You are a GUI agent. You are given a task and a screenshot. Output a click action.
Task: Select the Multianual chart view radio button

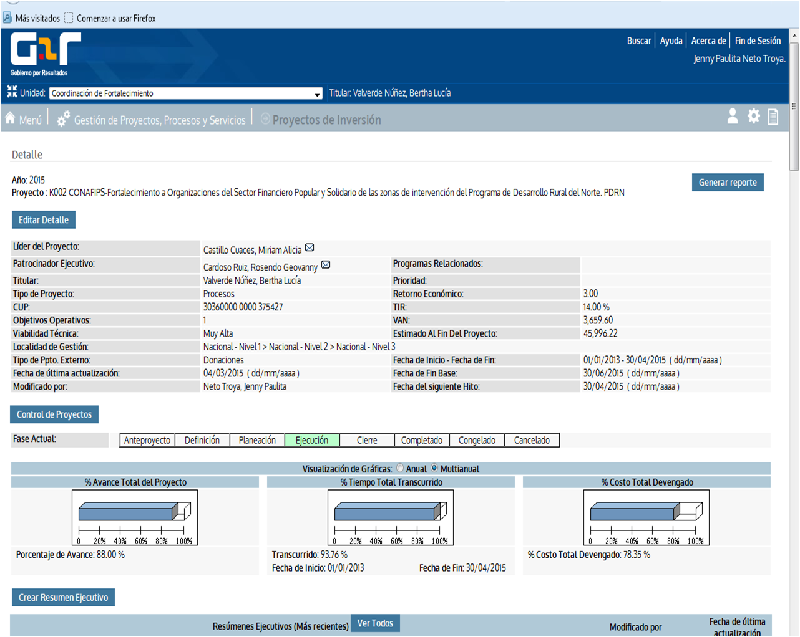point(435,468)
